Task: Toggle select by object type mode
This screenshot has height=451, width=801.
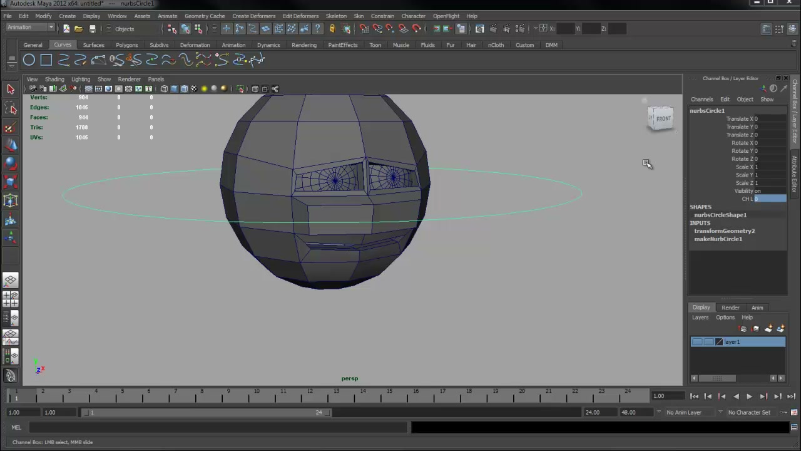Action: 185,28
